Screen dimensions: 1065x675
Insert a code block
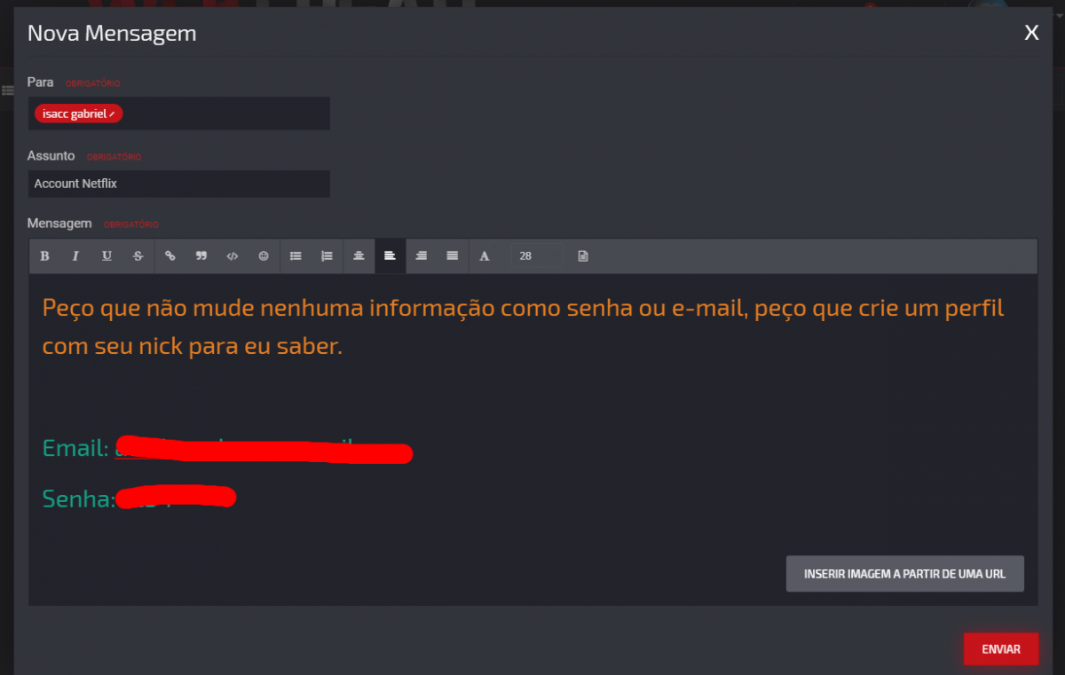pos(233,255)
